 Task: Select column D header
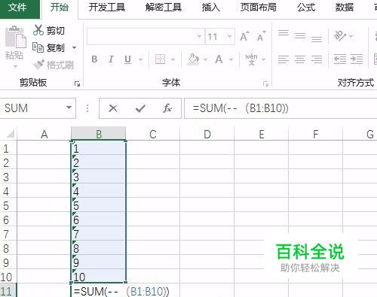(207, 134)
